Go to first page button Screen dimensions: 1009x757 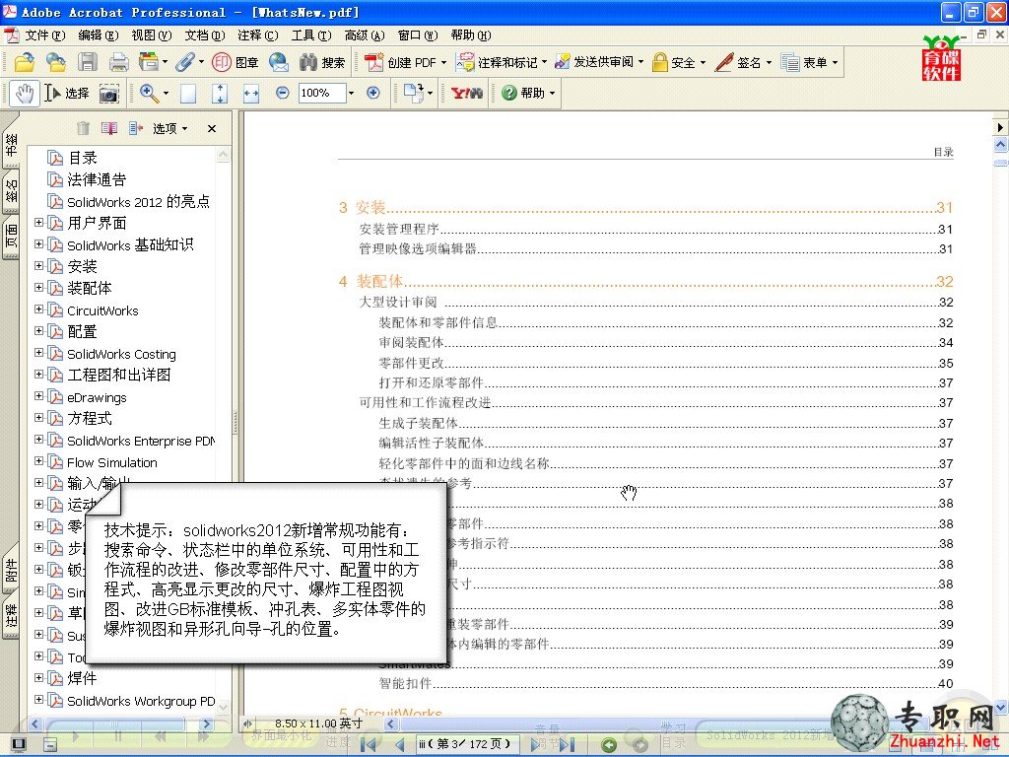[x=369, y=745]
